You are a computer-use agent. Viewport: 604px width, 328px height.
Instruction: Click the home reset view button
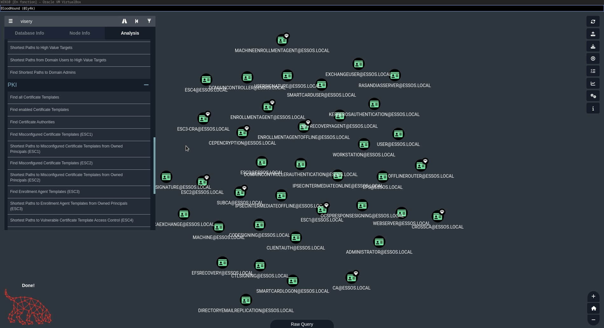(x=593, y=308)
